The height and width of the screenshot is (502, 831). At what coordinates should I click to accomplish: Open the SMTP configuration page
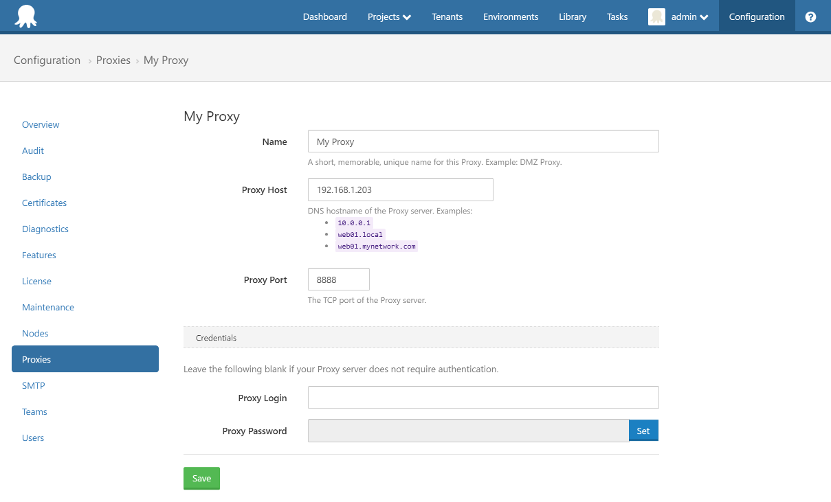tap(33, 385)
